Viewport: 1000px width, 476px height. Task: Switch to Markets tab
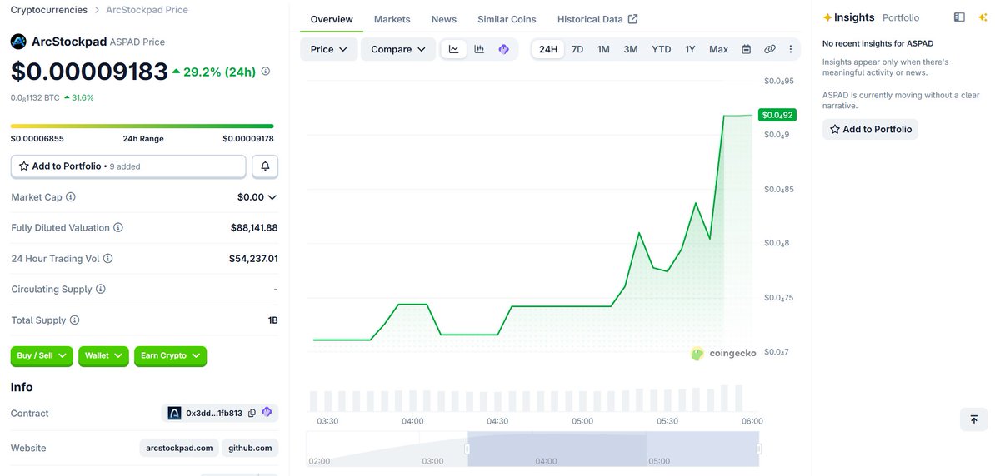click(392, 19)
